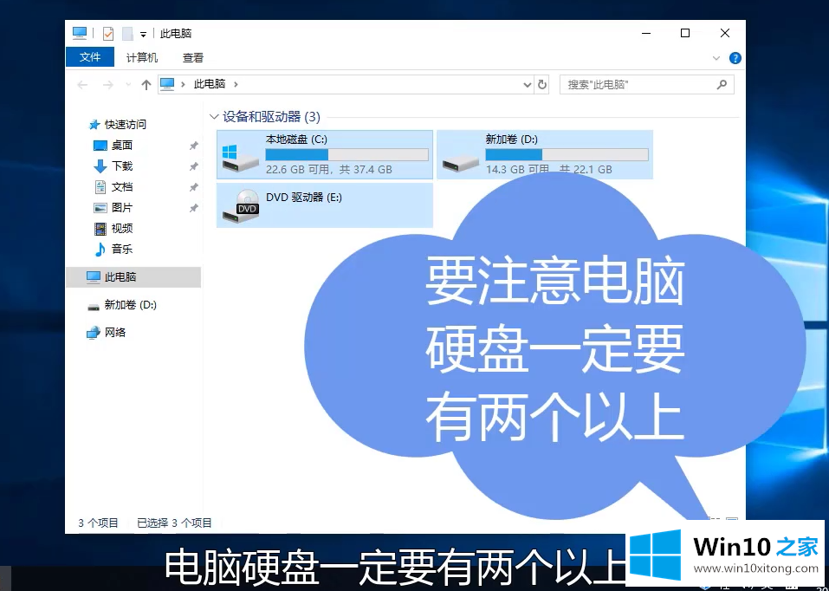Select the DVD 驱动器 (E:) icon

239,205
